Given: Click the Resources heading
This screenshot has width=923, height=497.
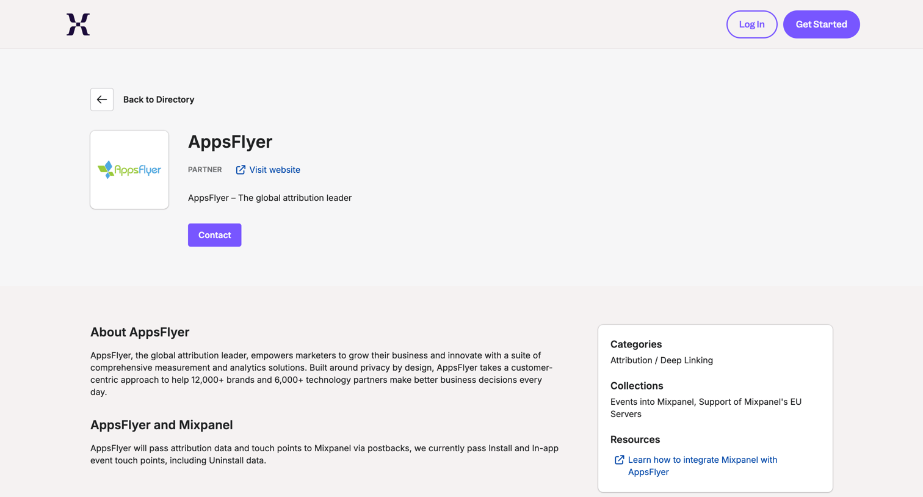Looking at the screenshot, I should (x=635, y=440).
